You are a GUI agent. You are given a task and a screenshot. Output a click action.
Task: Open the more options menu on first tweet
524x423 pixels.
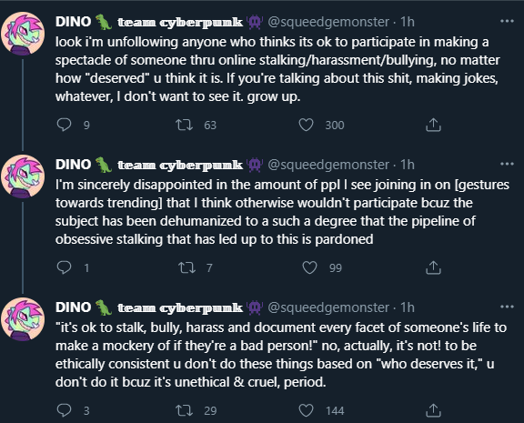click(x=507, y=21)
